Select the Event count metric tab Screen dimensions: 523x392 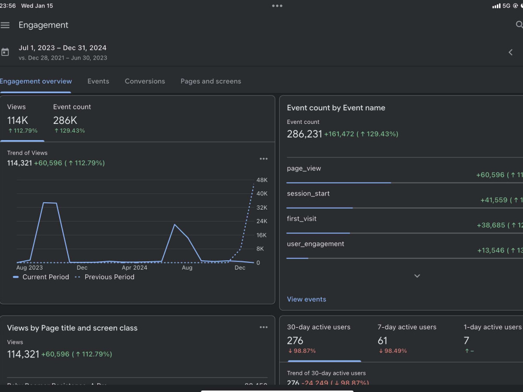(x=72, y=119)
